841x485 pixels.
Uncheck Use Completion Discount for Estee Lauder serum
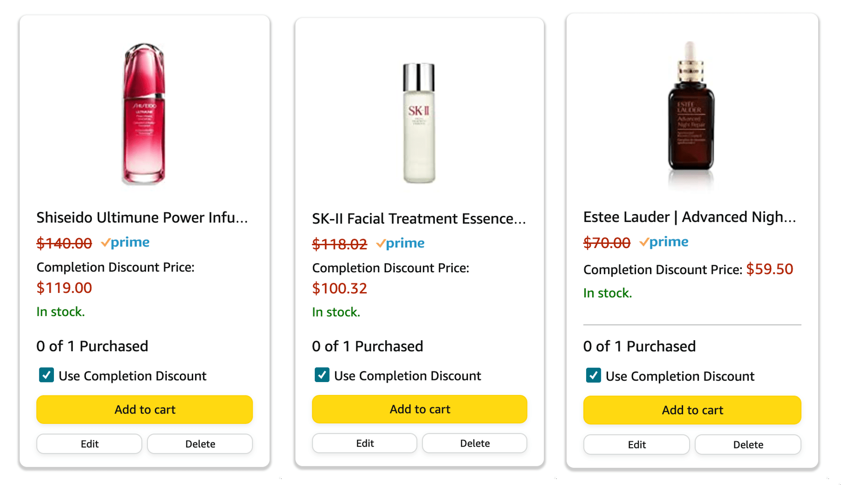(593, 376)
